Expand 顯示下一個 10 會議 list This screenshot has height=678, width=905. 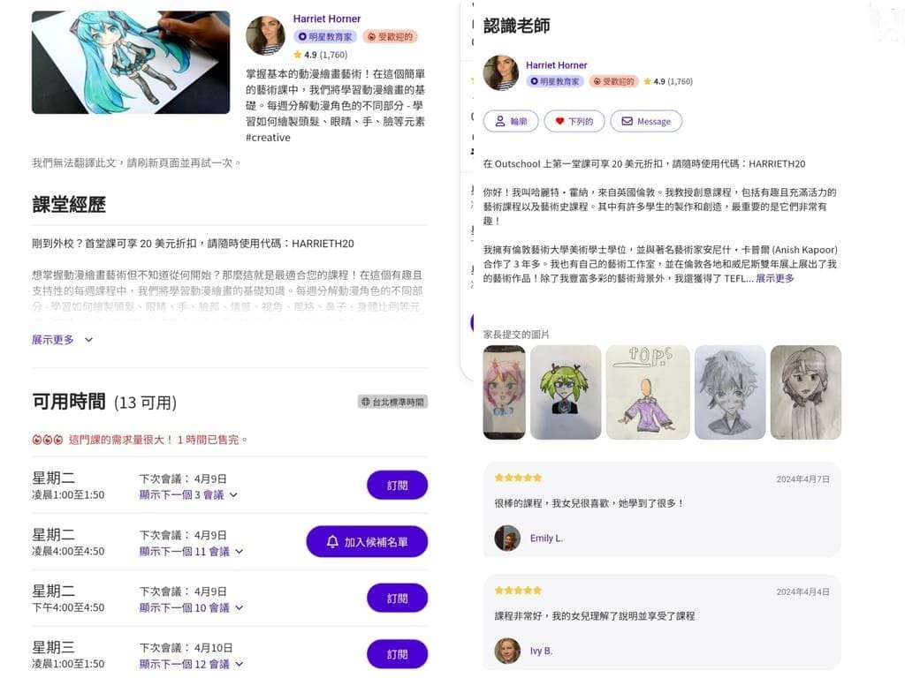coord(191,607)
